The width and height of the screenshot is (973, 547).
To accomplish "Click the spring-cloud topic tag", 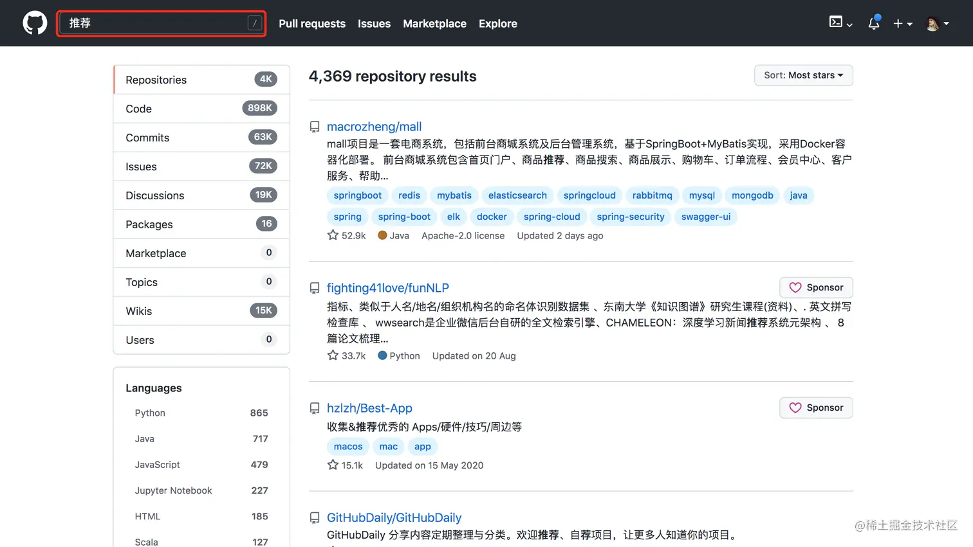I will pos(551,217).
